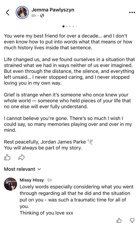The height and width of the screenshot is (225, 140).
Task: Click the 5h comment timestamp
Action: point(50,180)
